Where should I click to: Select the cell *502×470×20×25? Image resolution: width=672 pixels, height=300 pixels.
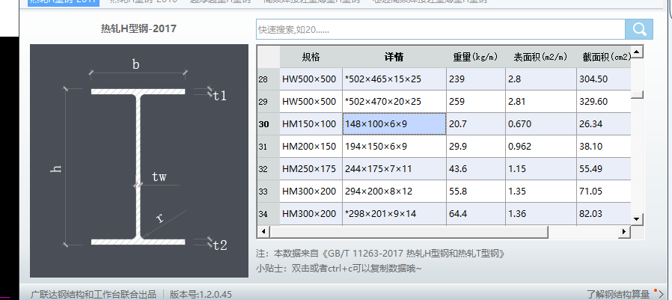point(394,102)
